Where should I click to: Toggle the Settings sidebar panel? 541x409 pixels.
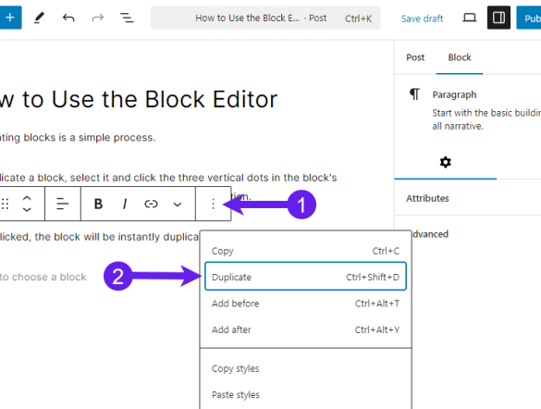[498, 18]
